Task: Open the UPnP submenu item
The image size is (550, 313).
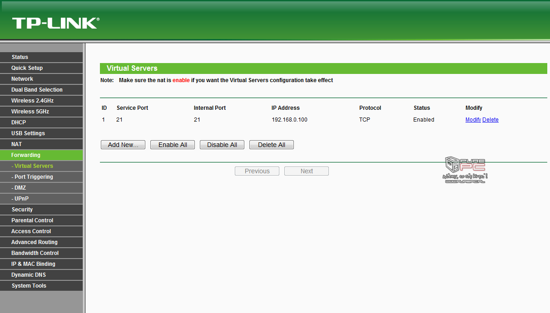Action: tap(20, 199)
